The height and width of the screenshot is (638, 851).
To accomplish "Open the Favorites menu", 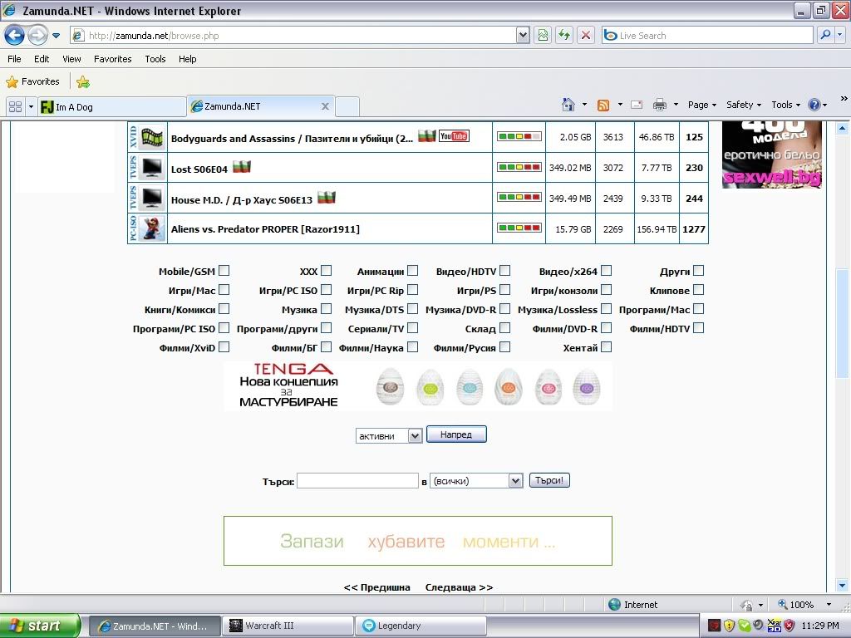I will [x=112, y=59].
